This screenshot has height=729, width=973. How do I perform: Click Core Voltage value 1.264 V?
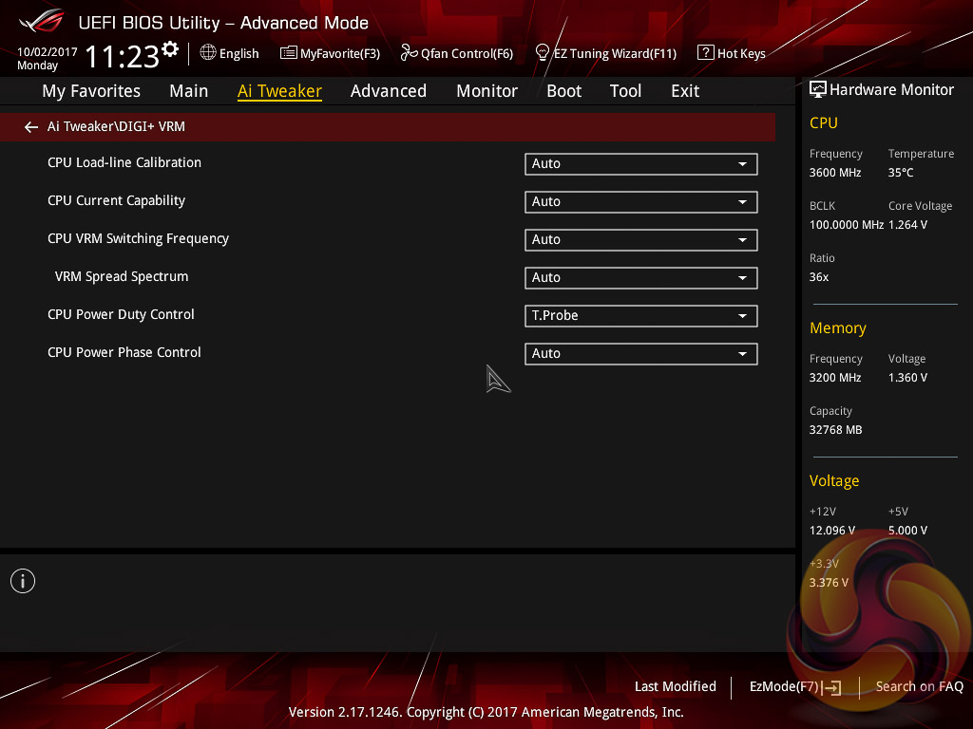click(907, 225)
